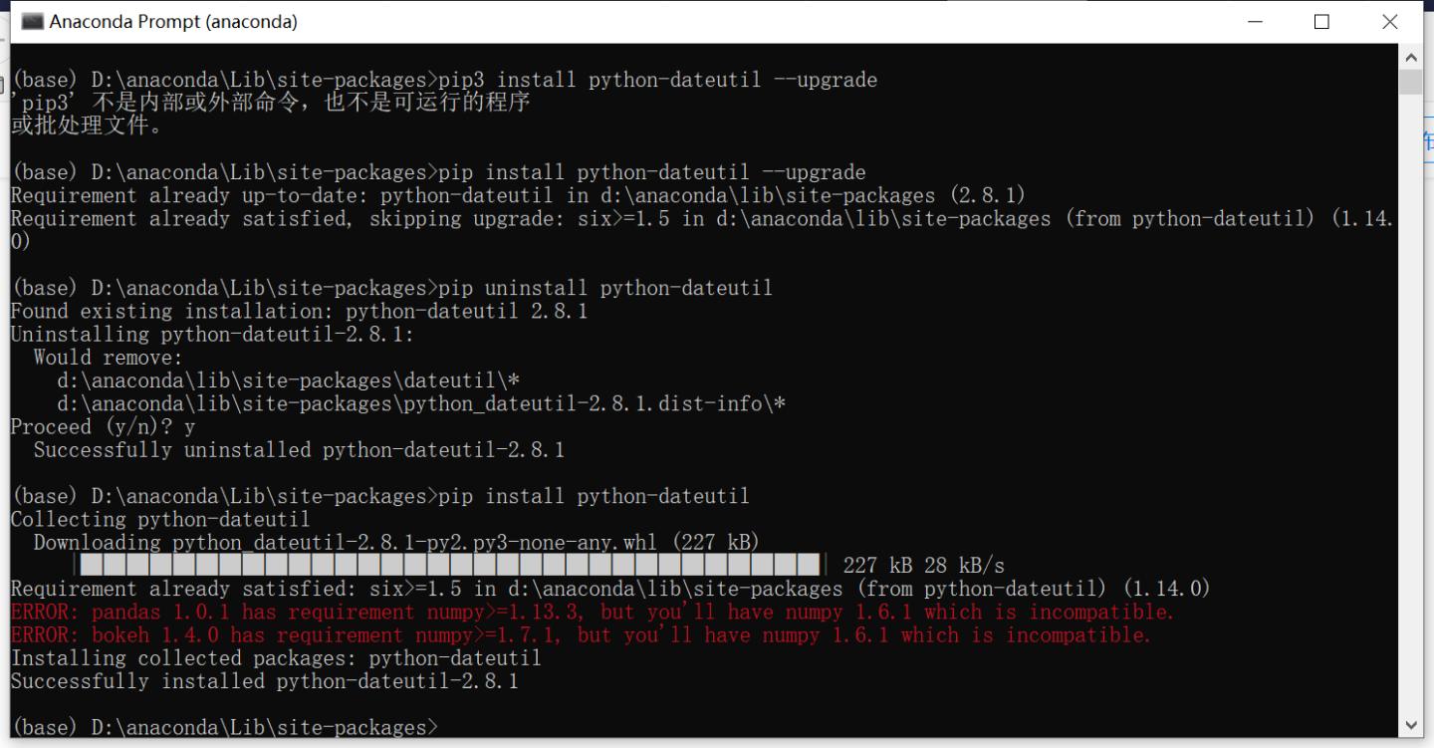Click the red pandas ERROR line
Image resolution: width=1434 pixels, height=748 pixels.
[593, 613]
